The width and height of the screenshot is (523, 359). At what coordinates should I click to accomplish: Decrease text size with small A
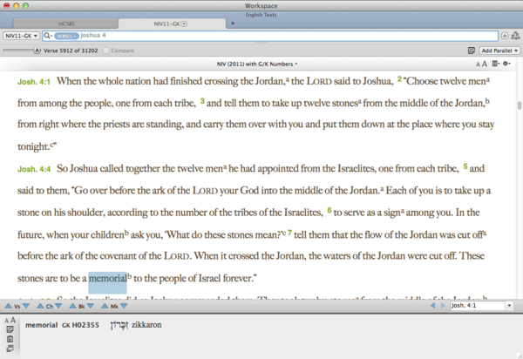tap(478, 64)
